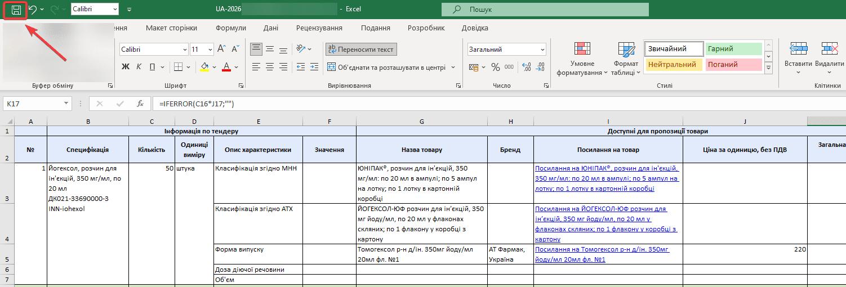Open the link Посилання на Томогексол
Viewport: 846px width, 287px height.
[602, 254]
